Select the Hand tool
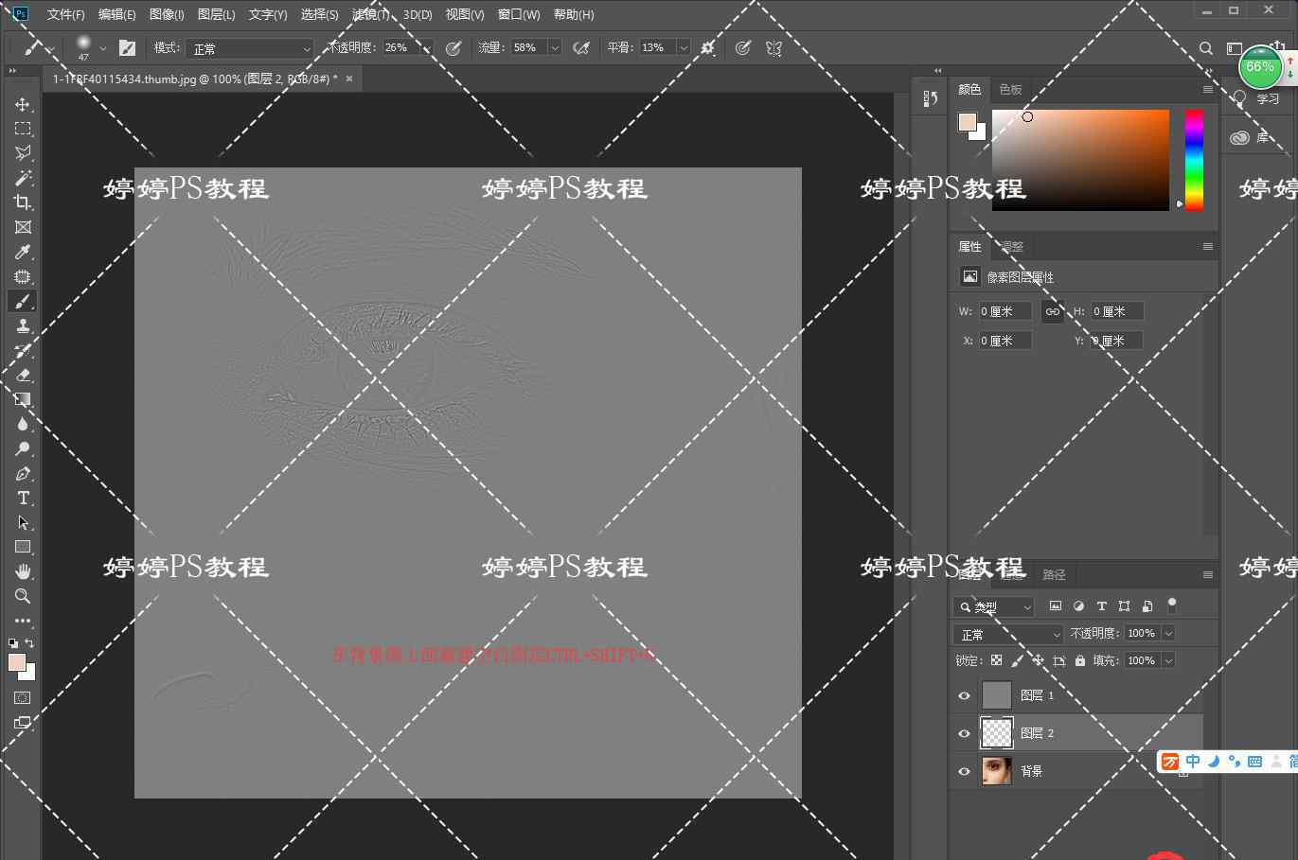 (23, 571)
